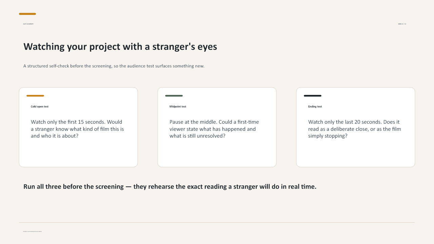
Task: Click the week counter at top right
Action: pos(402,24)
